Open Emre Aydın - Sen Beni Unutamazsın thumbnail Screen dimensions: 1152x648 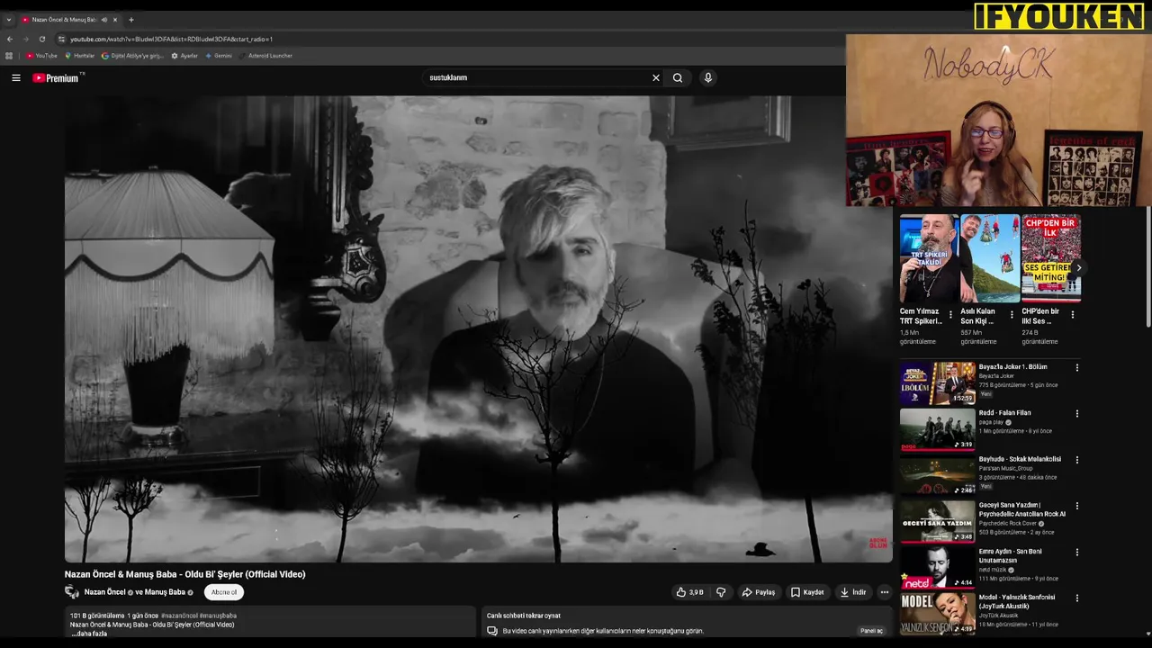(938, 566)
